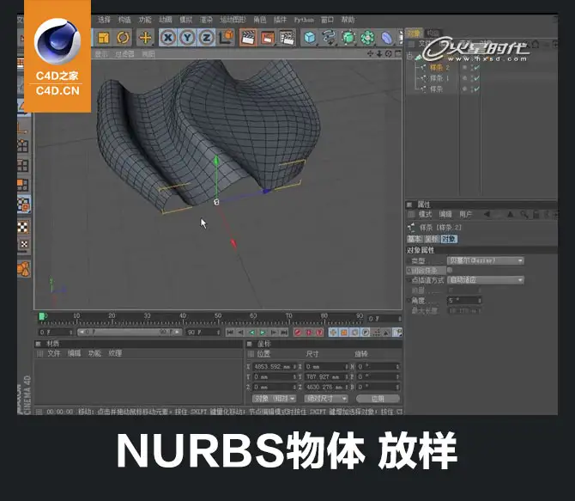The image size is (575, 501).
Task: Toggle the autokeying red button
Action: click(309, 333)
